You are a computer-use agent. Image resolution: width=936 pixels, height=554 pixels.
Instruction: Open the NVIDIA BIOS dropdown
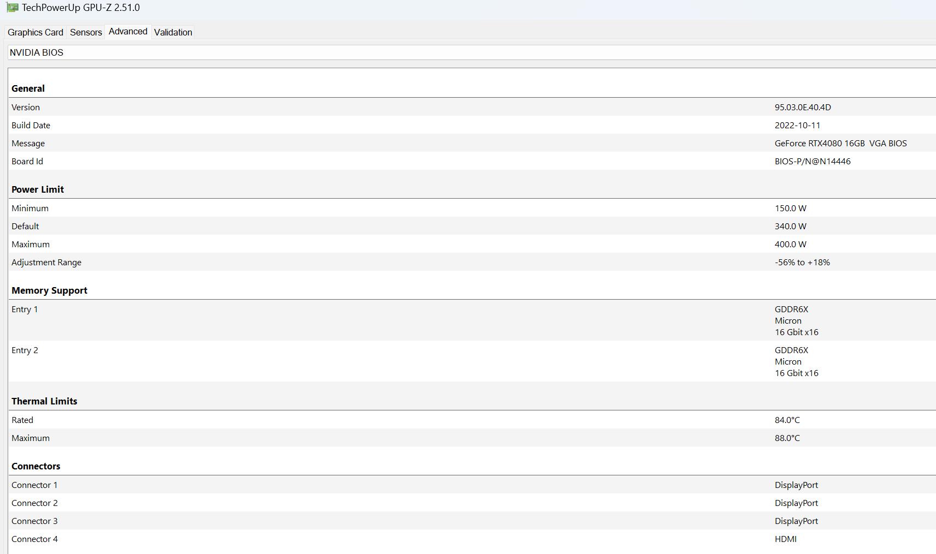(x=470, y=52)
